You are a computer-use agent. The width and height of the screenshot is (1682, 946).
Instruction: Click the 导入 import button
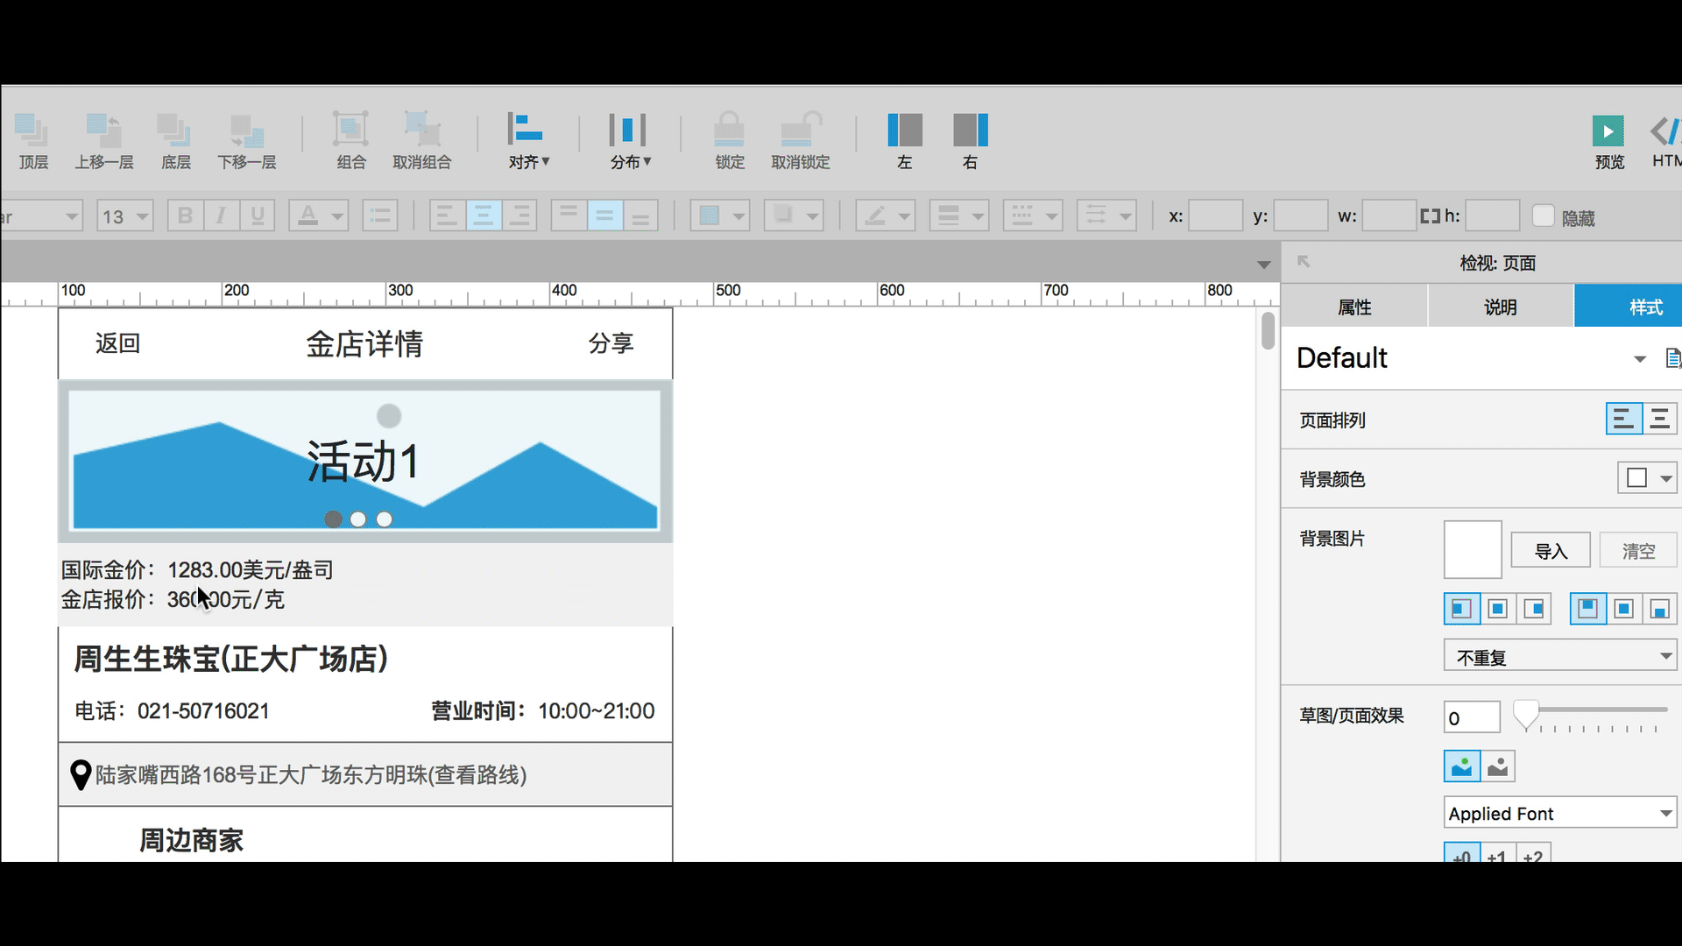[1551, 551]
